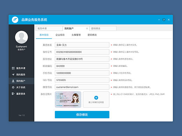This screenshot has height=136, width=182.
Task: Click the 重新登录 logout icon
Action: (13, 93)
